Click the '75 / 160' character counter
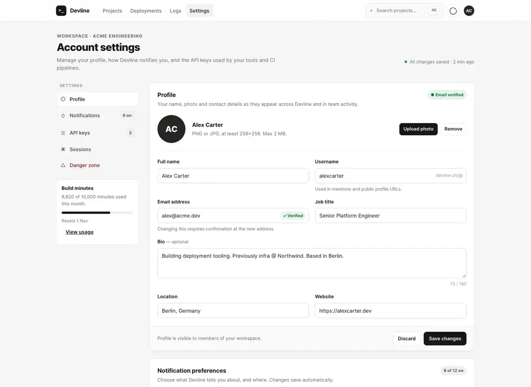This screenshot has height=387, width=531. [x=458, y=284]
